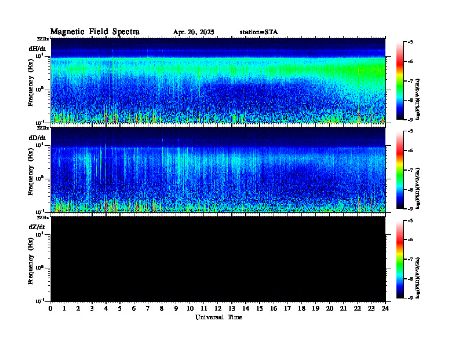
Task: Click hour 12 on the Universal Time axis
Action: coord(218,308)
